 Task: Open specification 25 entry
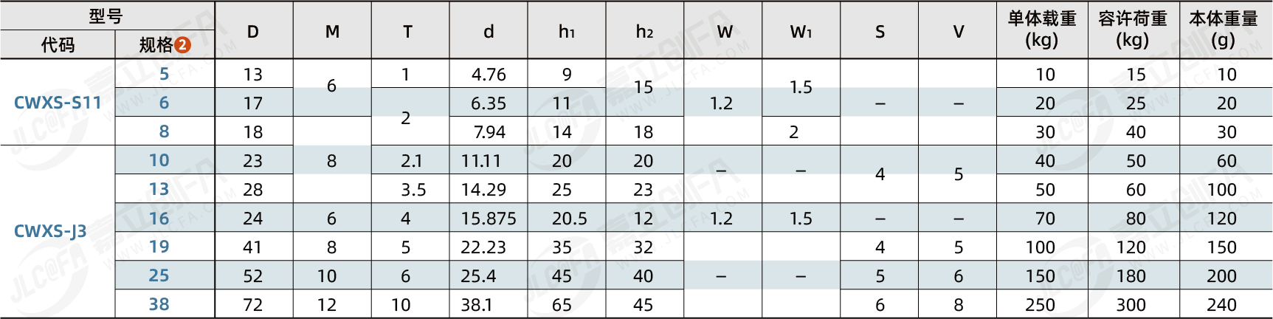(159, 275)
